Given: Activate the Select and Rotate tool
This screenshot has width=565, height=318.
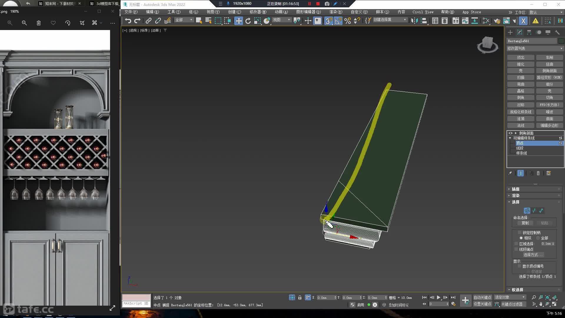Looking at the screenshot, I should (x=248, y=21).
